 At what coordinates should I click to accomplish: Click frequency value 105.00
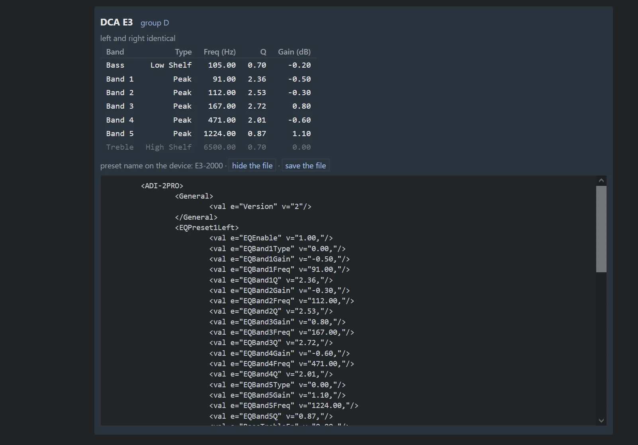pos(222,65)
